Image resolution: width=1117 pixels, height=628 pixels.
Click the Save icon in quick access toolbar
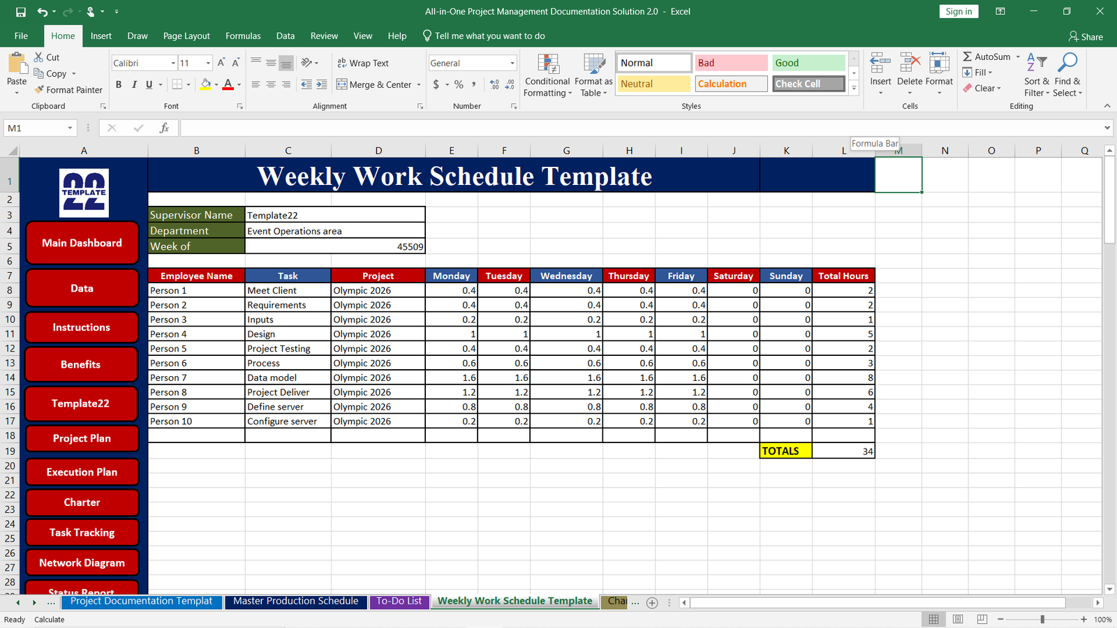(20, 12)
